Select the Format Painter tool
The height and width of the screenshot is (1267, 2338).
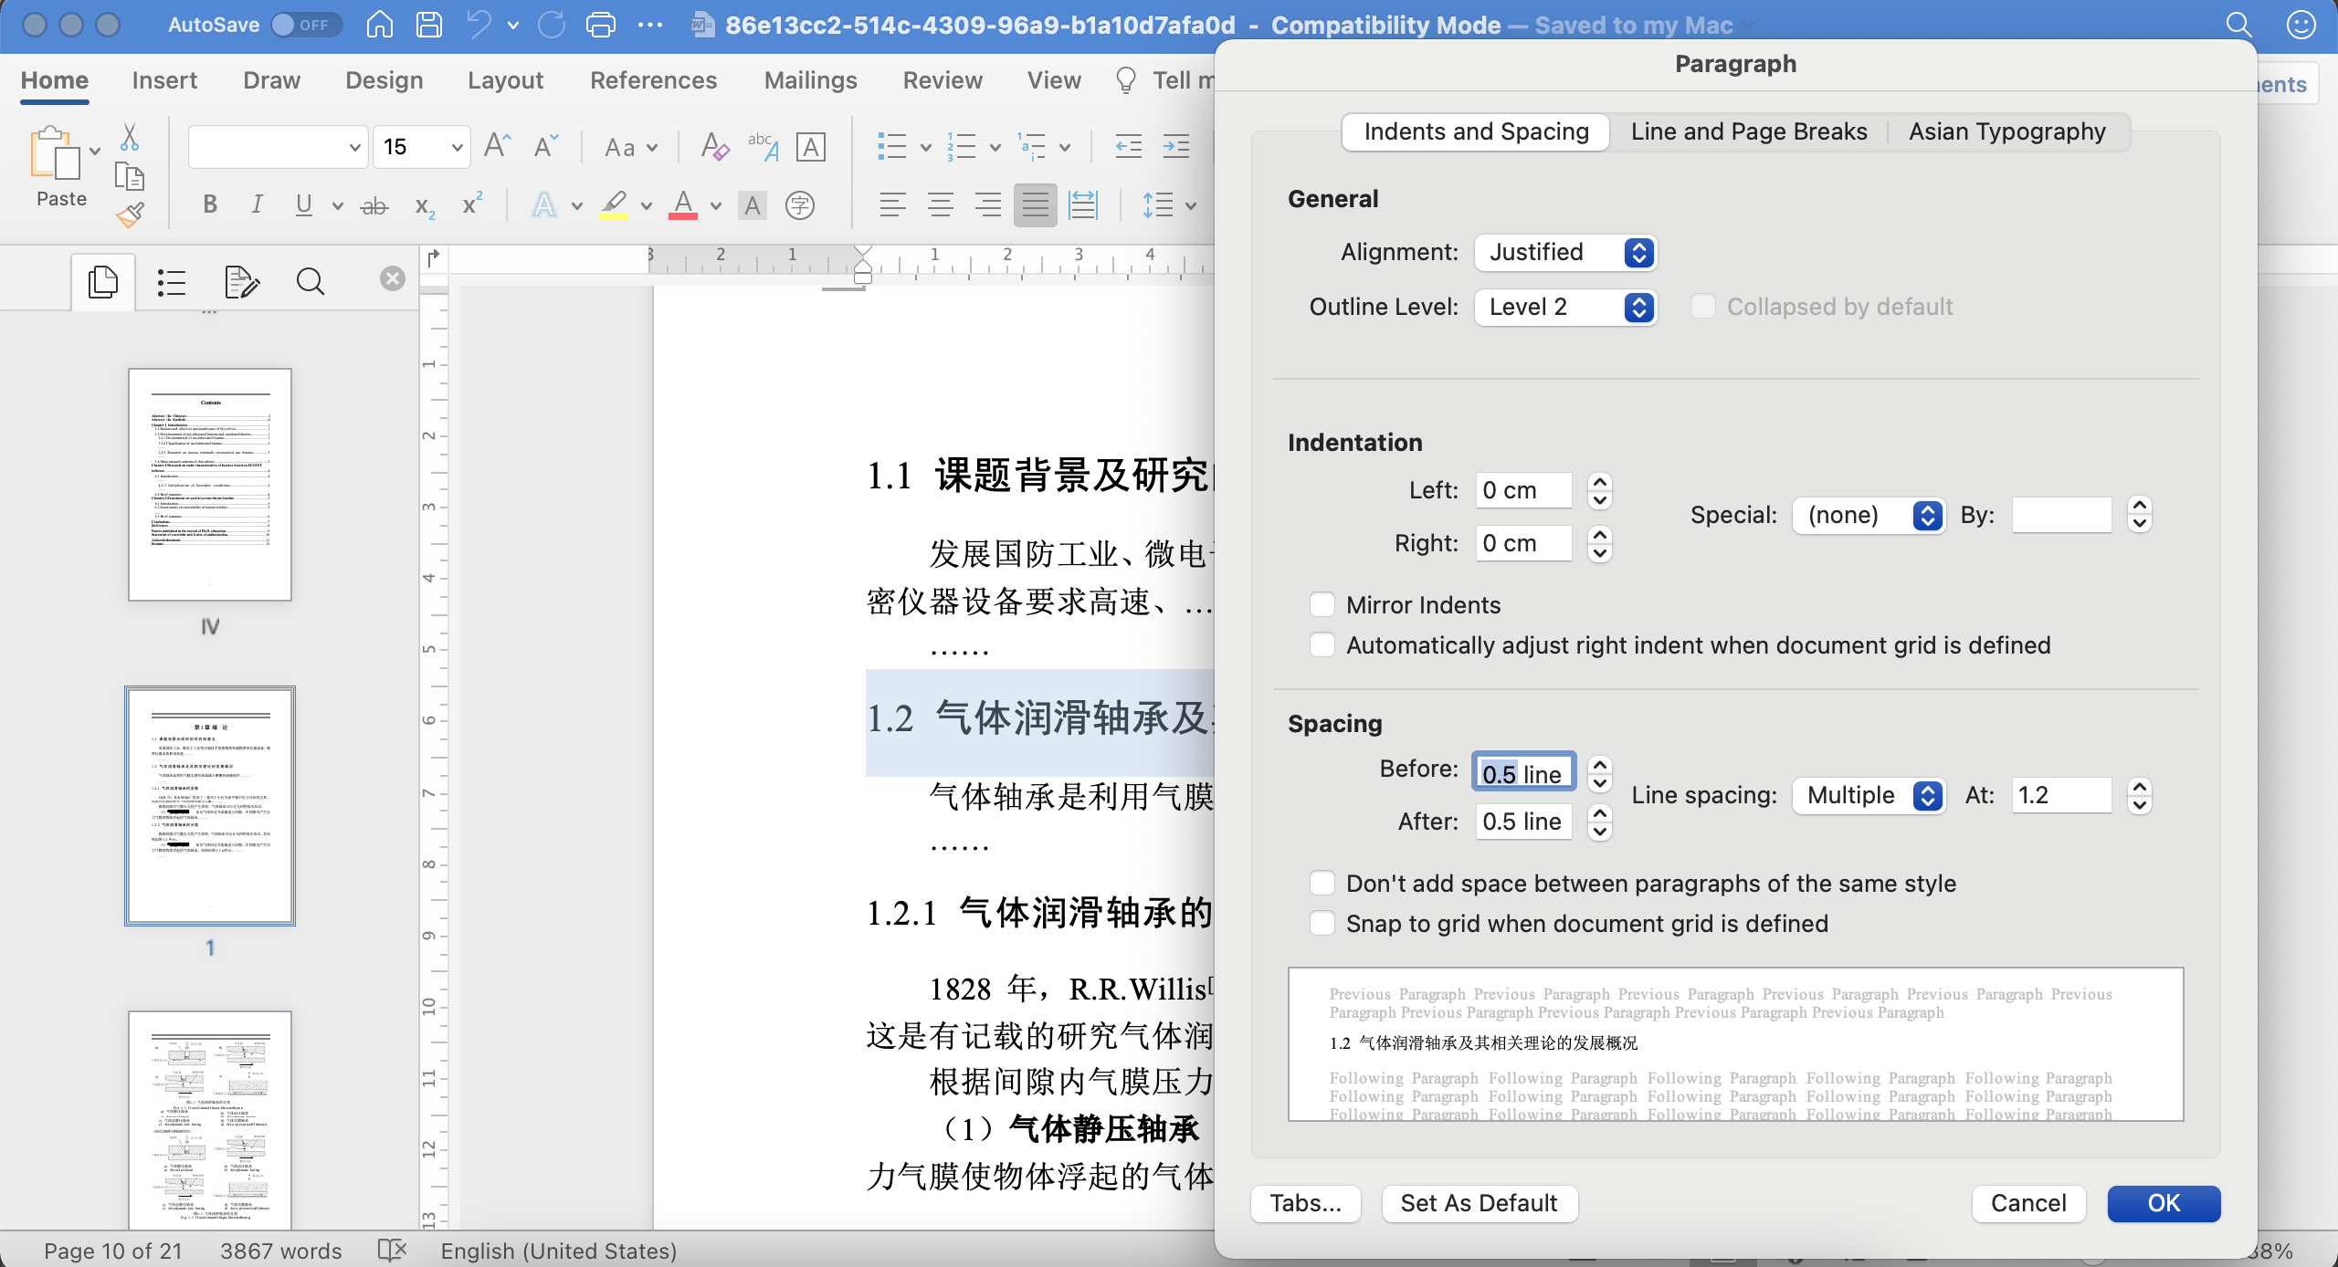tap(131, 215)
